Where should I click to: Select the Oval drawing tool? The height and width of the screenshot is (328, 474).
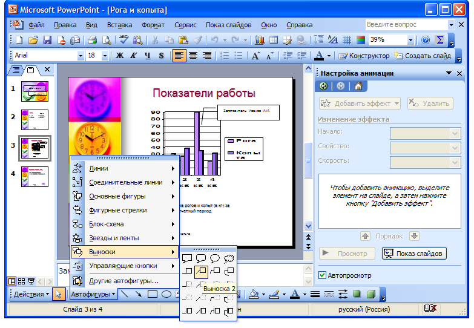(166, 294)
